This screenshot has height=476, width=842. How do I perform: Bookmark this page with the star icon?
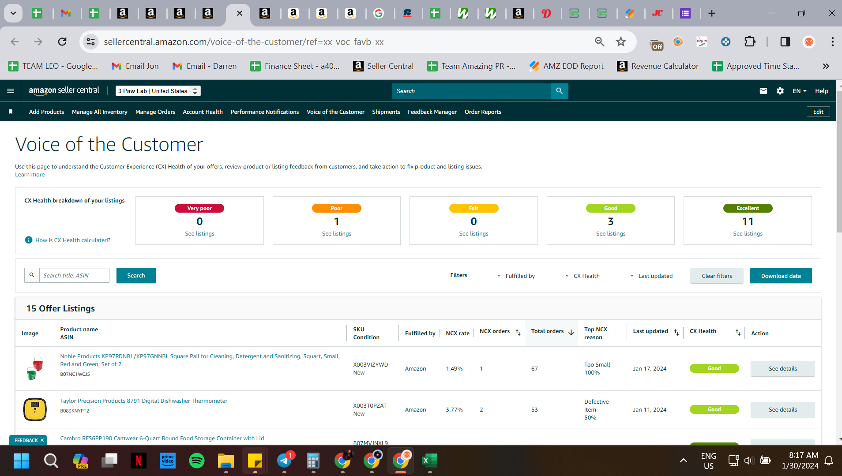(x=621, y=41)
